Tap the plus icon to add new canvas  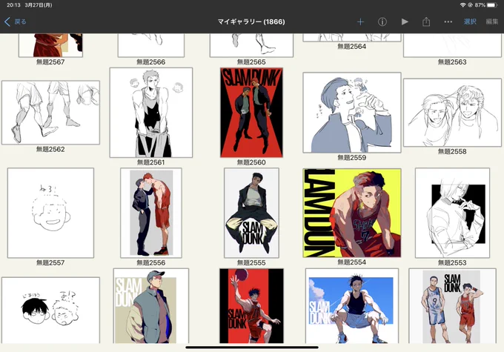click(360, 21)
